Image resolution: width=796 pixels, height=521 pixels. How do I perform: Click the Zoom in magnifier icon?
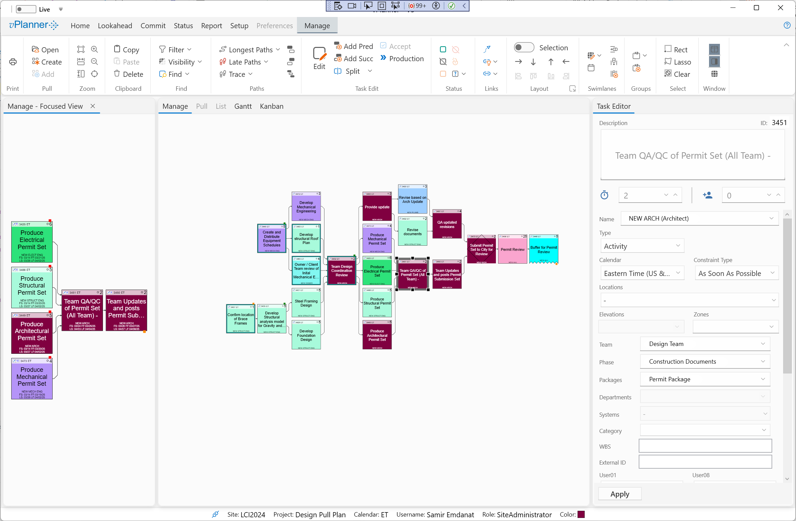tap(94, 49)
